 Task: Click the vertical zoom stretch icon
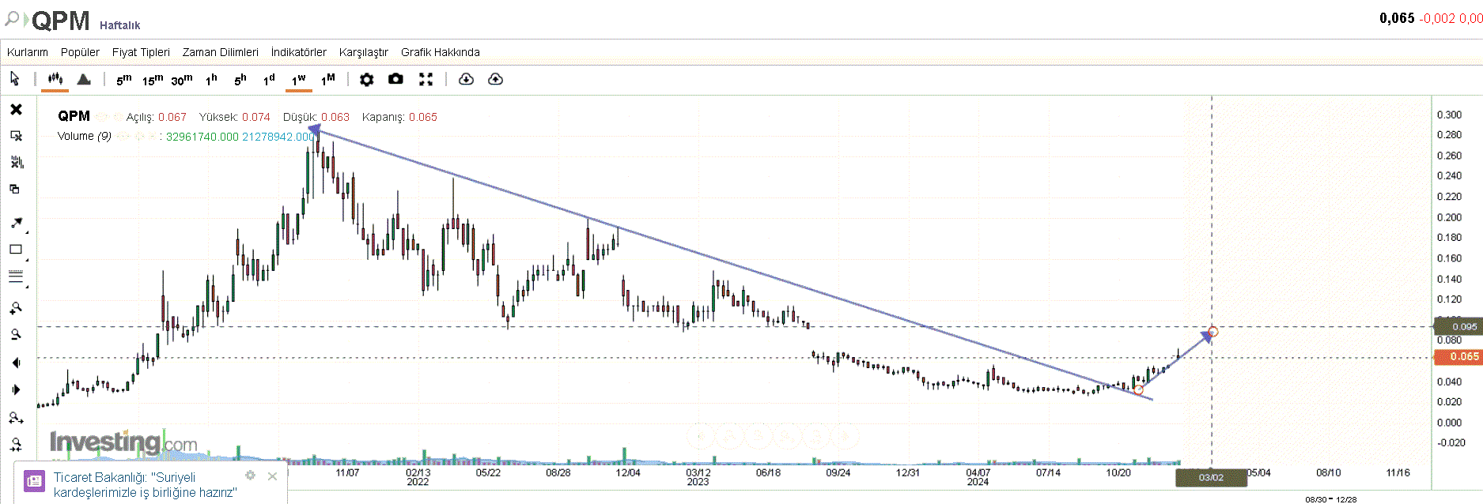click(16, 445)
